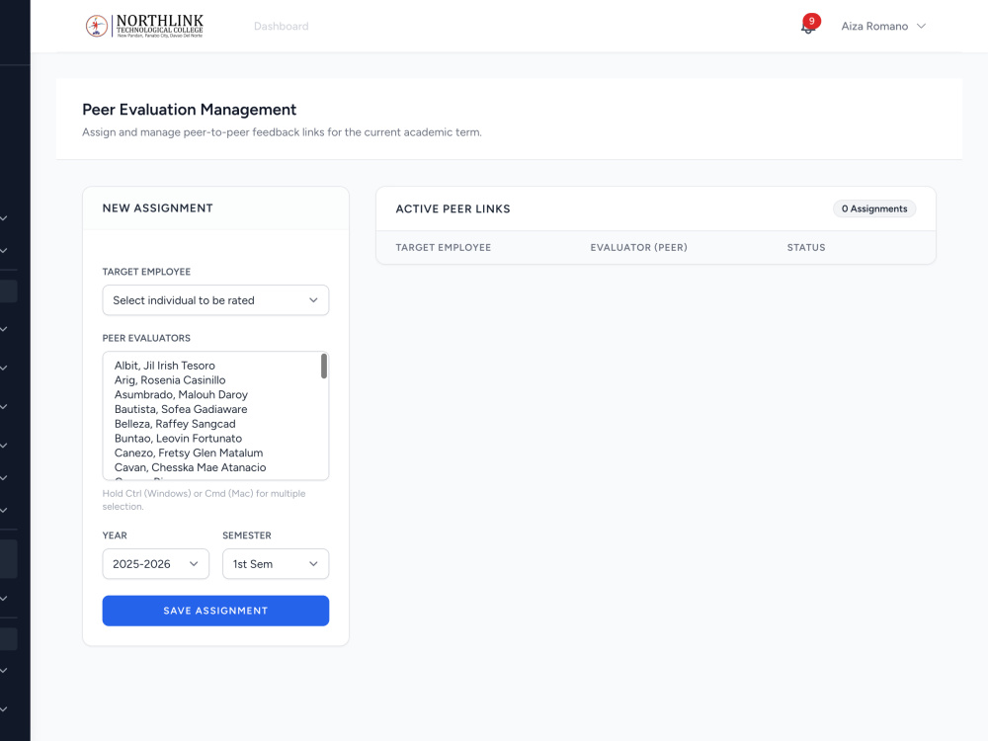This screenshot has width=988, height=741.
Task: Open the Year 2025-2026 dropdown
Action: pyautogui.click(x=156, y=564)
